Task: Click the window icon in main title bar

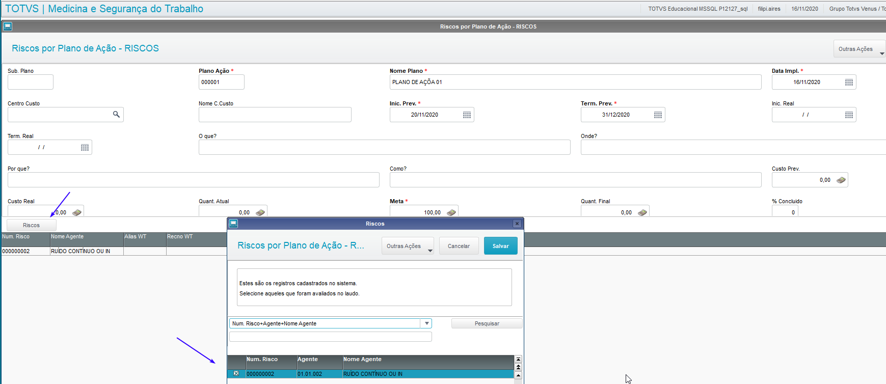Action: tap(8, 26)
